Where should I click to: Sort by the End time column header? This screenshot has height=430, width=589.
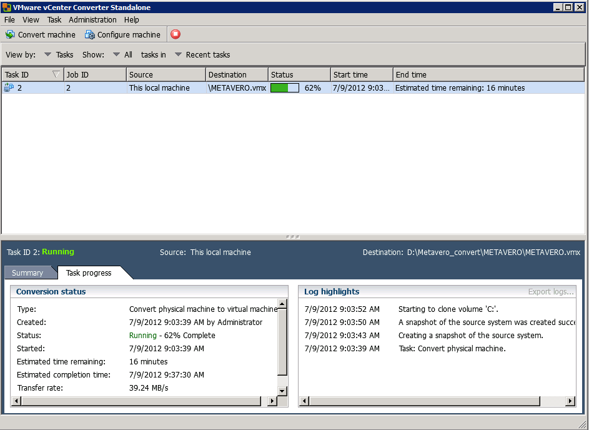point(488,74)
